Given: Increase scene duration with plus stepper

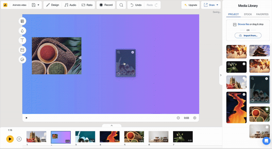Looking at the screenshot, I should (x=194, y=118).
